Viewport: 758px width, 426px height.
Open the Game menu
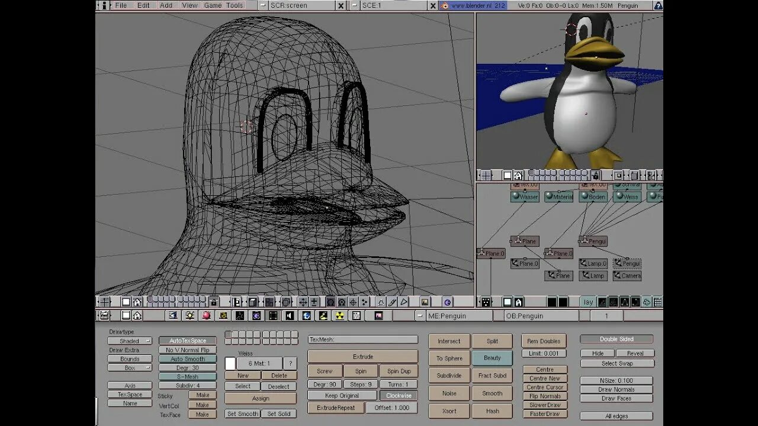pos(213,5)
